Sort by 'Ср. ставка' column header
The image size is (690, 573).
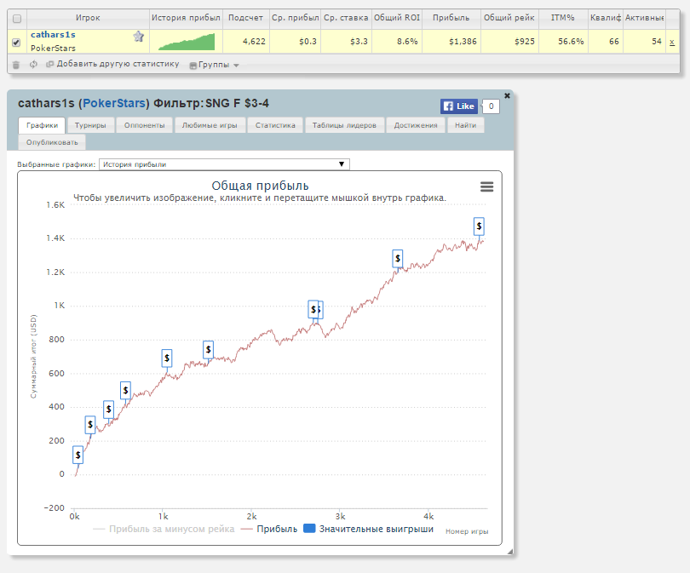pos(346,18)
